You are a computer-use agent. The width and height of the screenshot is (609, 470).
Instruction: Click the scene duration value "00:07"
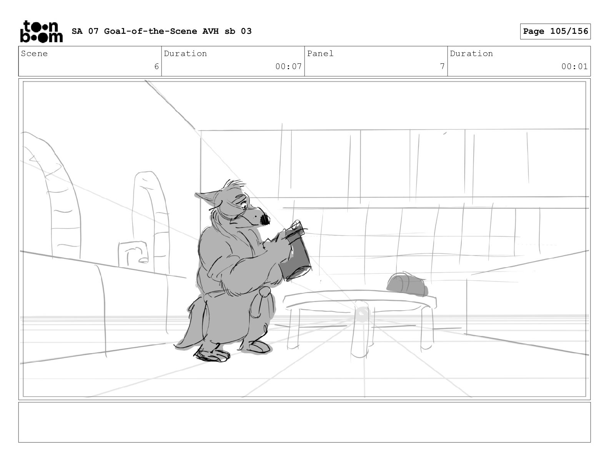coord(288,66)
